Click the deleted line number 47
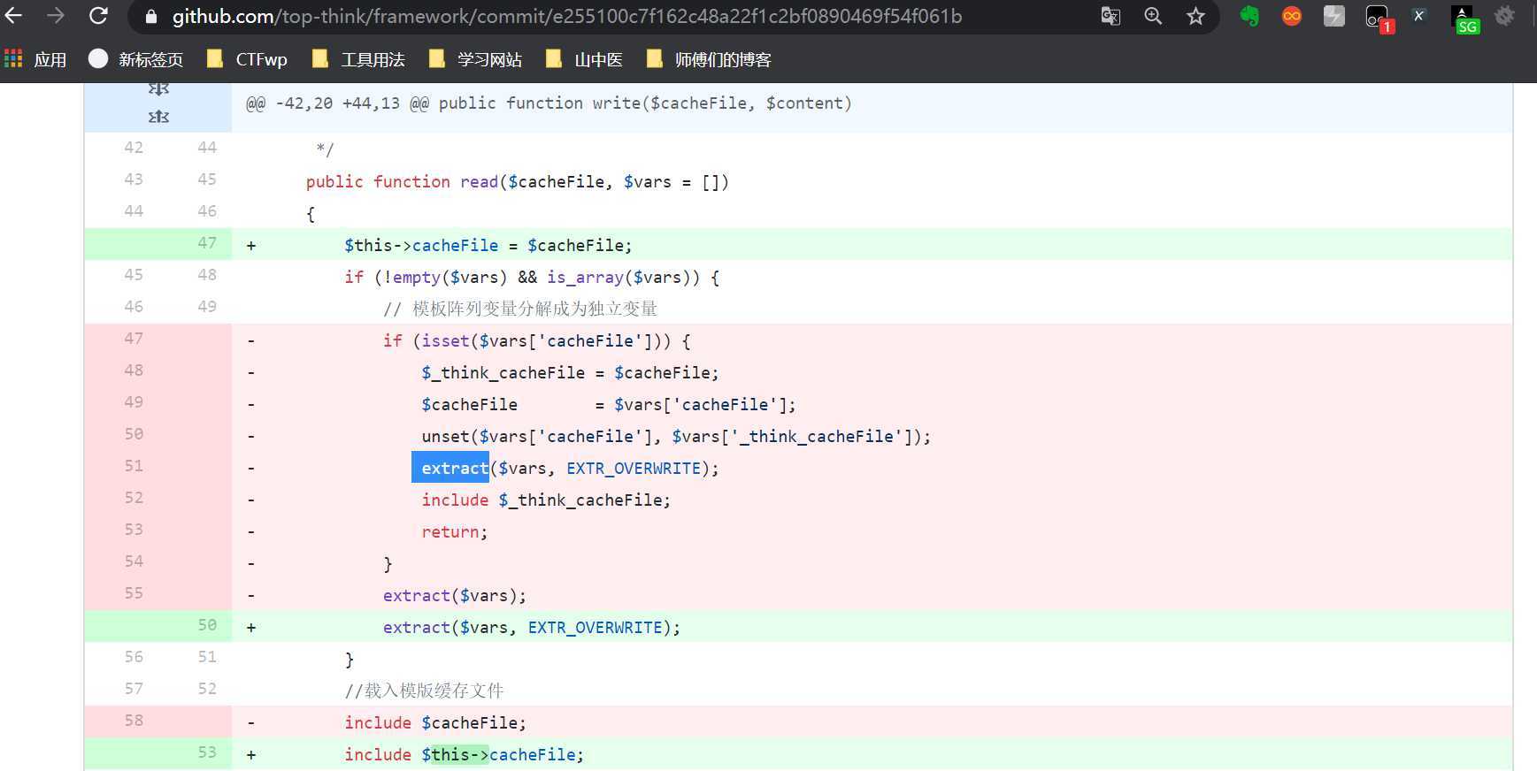 [x=134, y=339]
